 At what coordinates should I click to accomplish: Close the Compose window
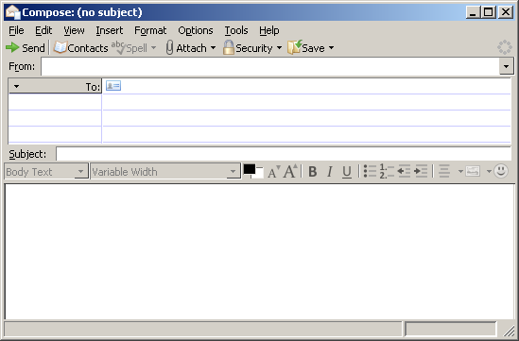(506, 12)
